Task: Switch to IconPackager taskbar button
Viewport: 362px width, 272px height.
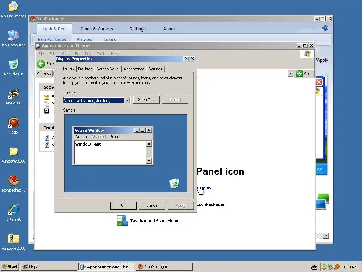Action: tap(164, 267)
